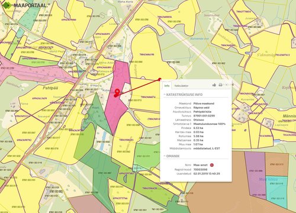Click the red marker pin on pink parcel
The width and height of the screenshot is (296, 213).
click(117, 92)
